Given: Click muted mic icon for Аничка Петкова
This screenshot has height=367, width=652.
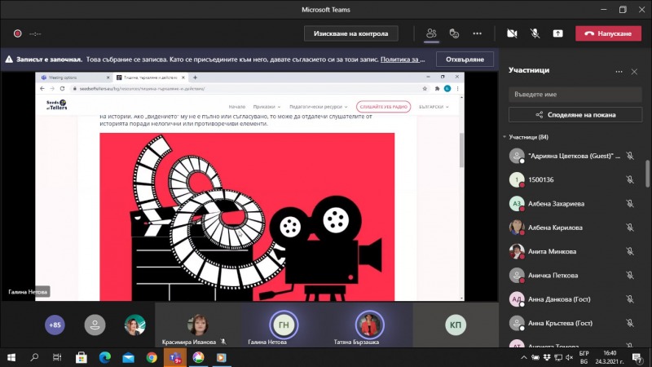Looking at the screenshot, I should [x=630, y=275].
